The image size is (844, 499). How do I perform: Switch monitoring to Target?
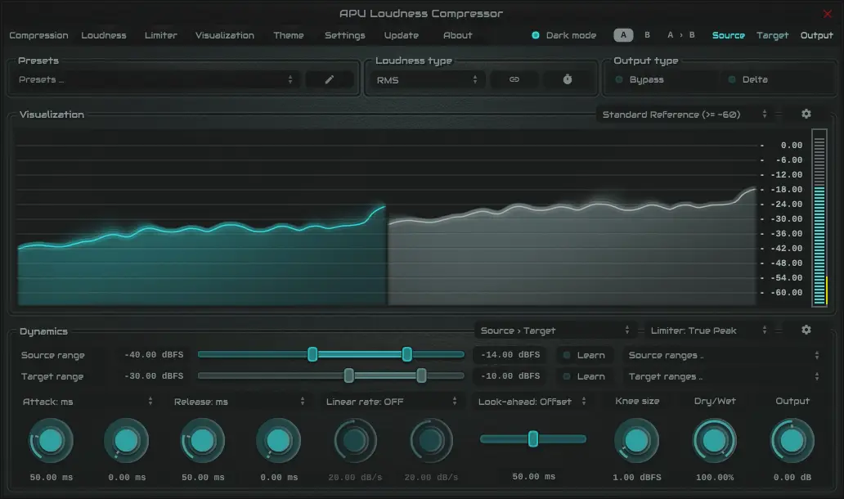(x=772, y=35)
